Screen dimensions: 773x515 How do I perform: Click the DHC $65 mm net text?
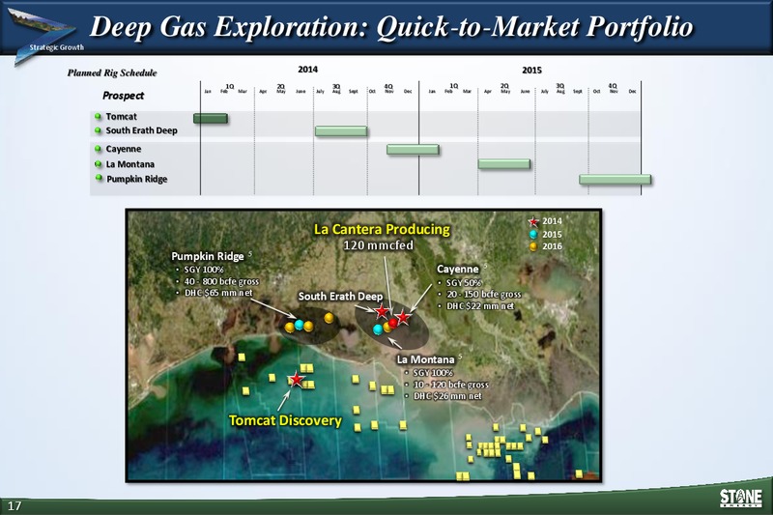(218, 293)
